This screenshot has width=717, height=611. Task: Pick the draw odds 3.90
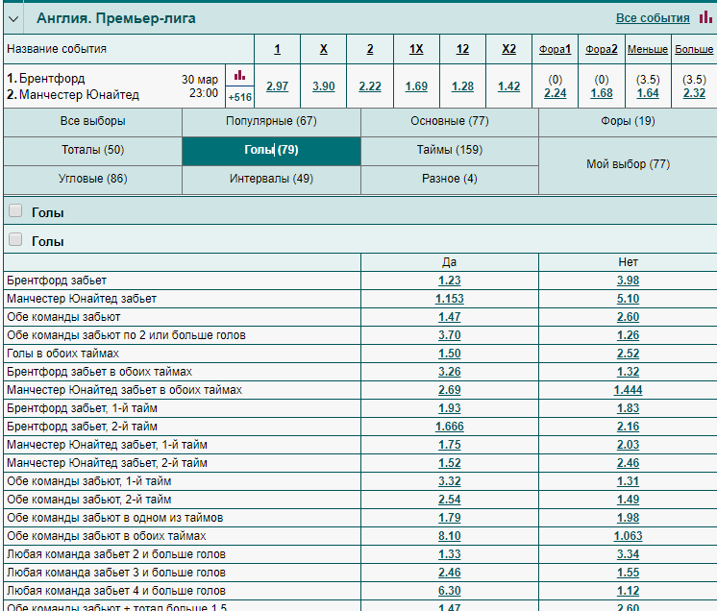[x=323, y=86]
